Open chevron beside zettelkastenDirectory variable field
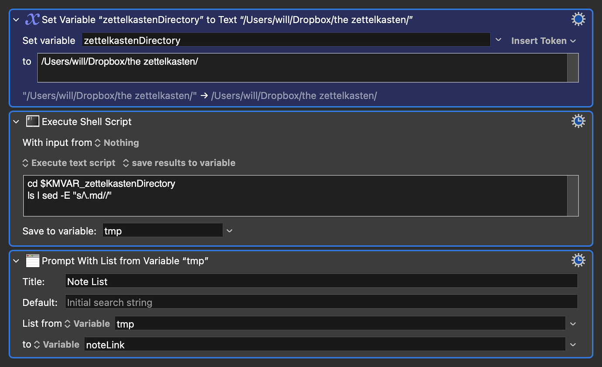 click(x=498, y=40)
